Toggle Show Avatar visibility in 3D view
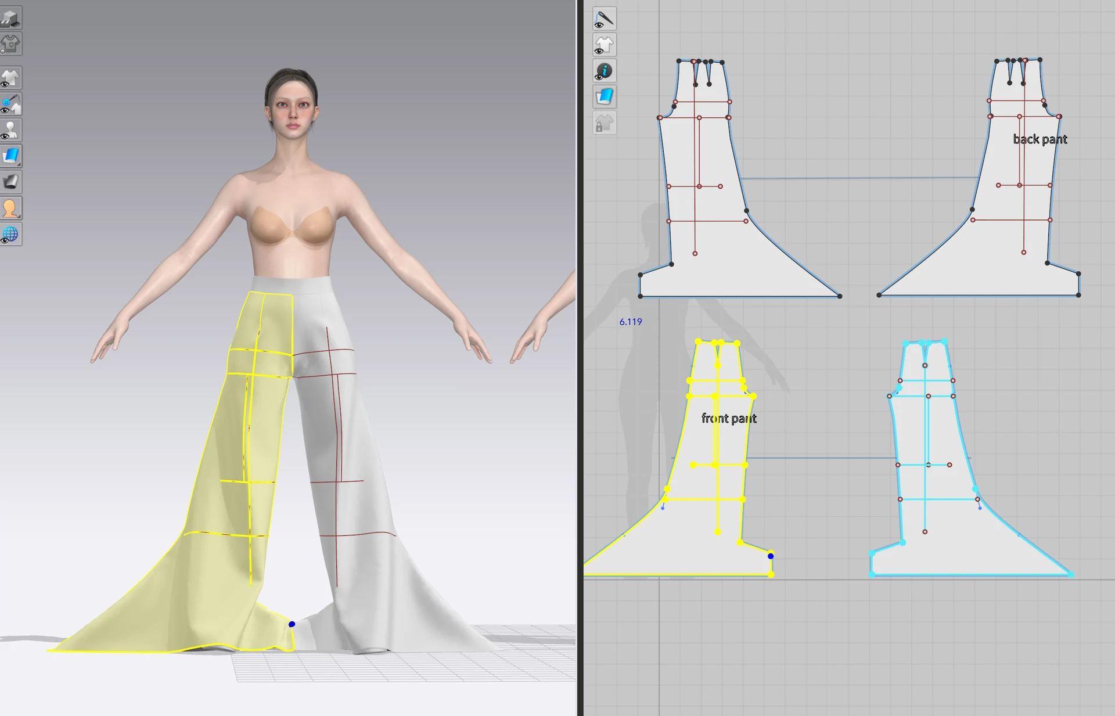1115x716 pixels. click(x=10, y=130)
